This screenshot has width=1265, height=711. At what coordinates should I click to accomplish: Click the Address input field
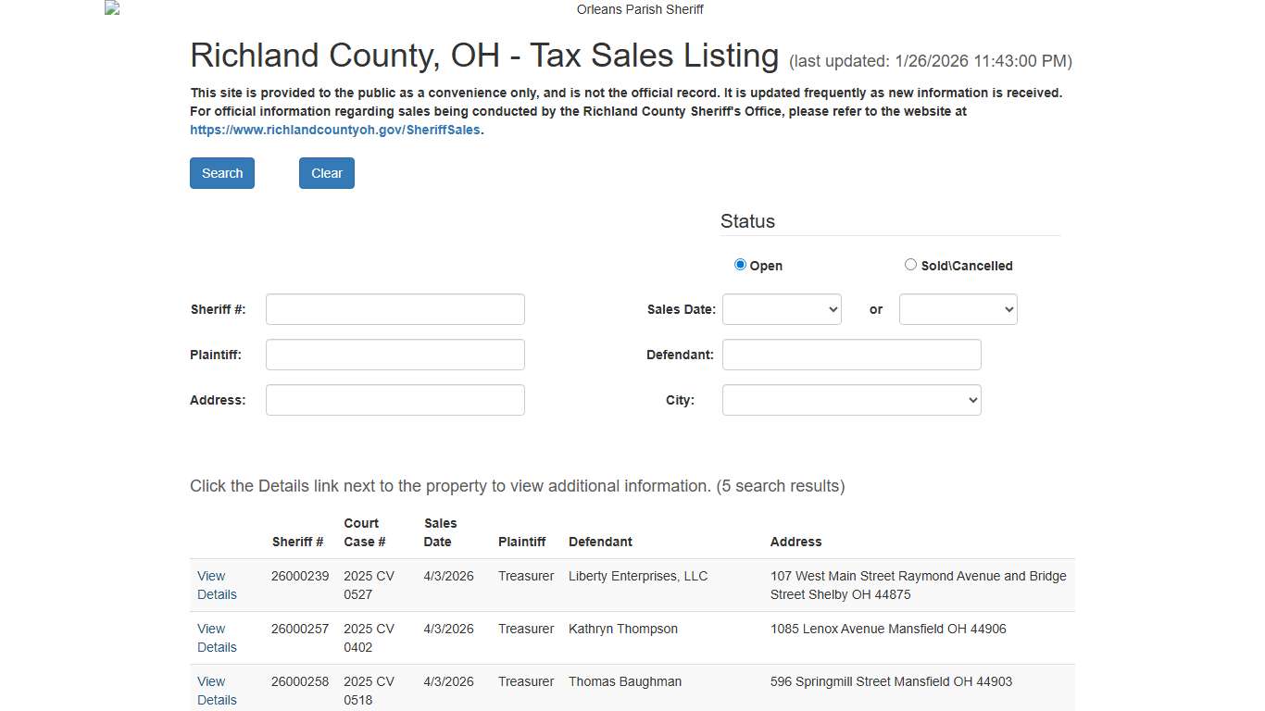(395, 399)
